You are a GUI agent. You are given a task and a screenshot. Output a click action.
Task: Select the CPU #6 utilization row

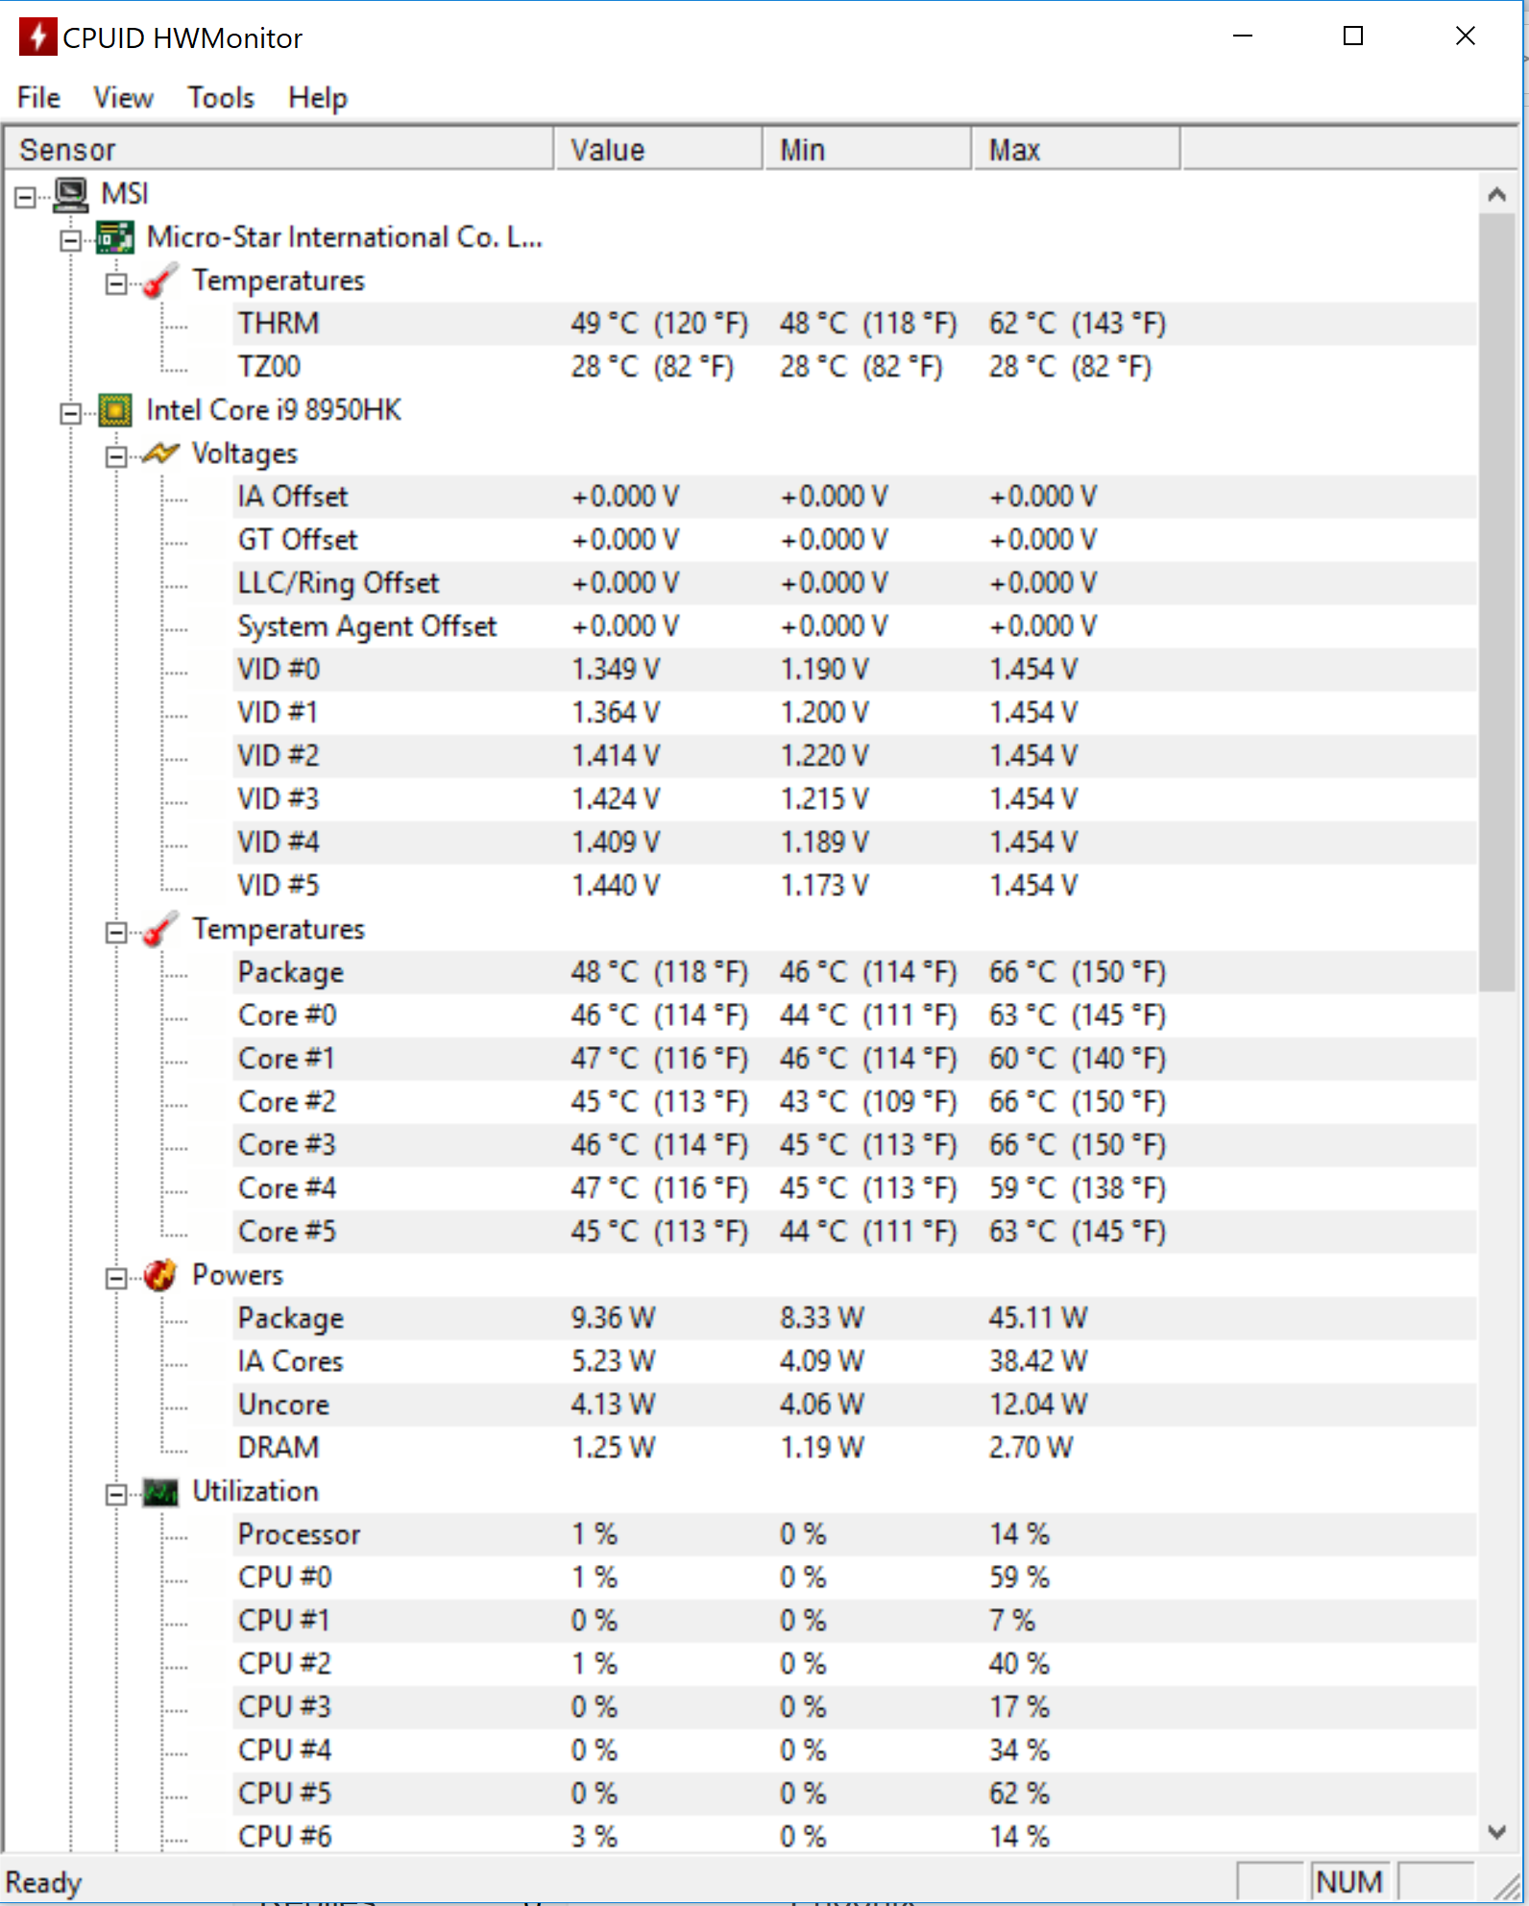pos(854,1837)
